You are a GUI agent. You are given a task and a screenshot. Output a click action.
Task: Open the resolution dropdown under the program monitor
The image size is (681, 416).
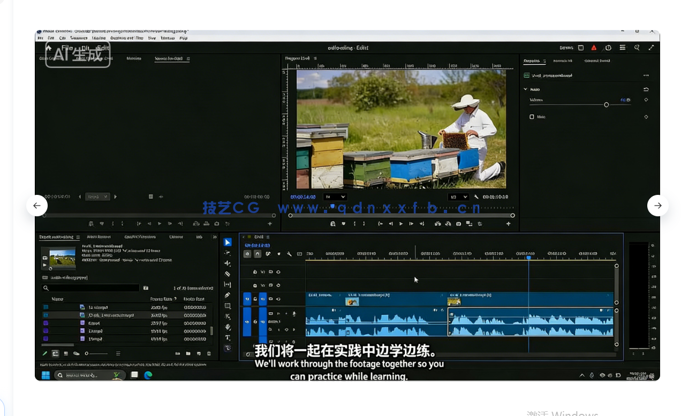click(458, 196)
